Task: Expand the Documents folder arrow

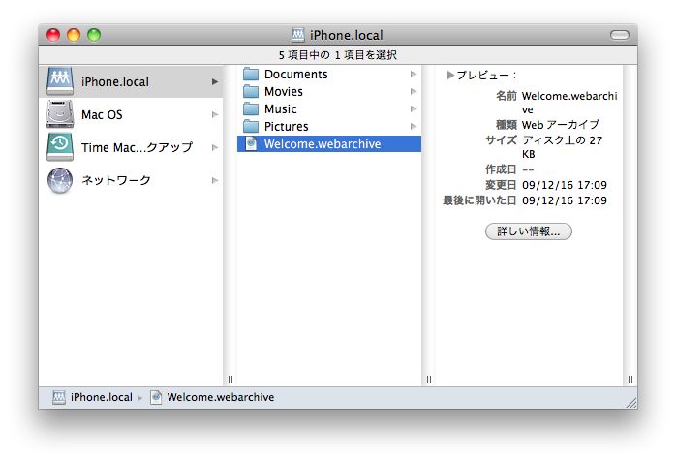Action: click(414, 75)
